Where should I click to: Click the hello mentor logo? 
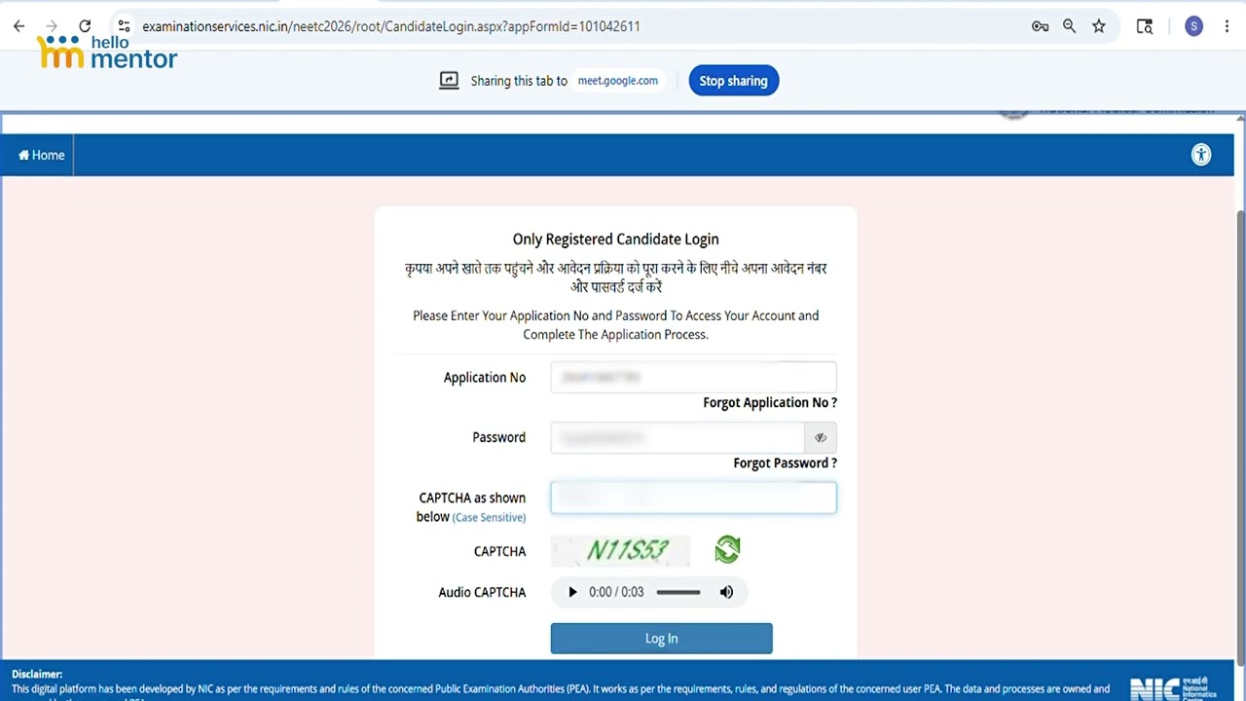tap(107, 52)
